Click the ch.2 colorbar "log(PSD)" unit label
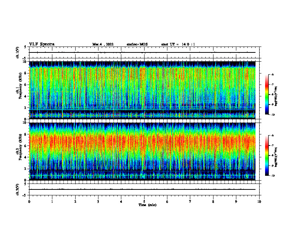The width and height of the screenshot is (292, 226). (x=276, y=157)
